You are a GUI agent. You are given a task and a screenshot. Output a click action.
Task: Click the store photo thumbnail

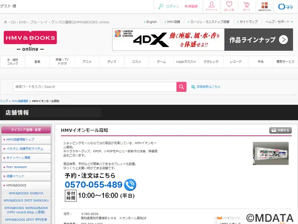(x=271, y=153)
